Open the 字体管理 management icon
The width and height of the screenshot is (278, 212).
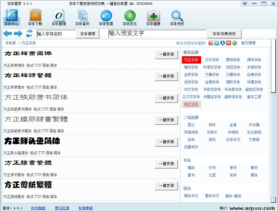point(59,17)
